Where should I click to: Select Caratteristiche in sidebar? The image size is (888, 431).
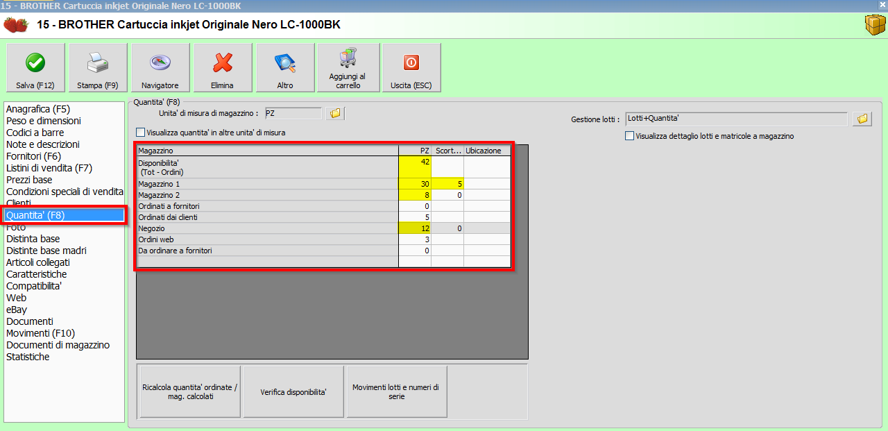pos(37,274)
